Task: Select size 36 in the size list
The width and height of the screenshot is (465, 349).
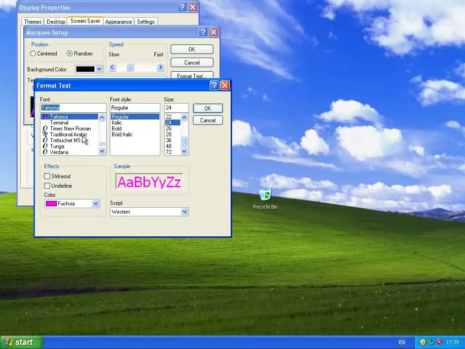Action: click(169, 140)
